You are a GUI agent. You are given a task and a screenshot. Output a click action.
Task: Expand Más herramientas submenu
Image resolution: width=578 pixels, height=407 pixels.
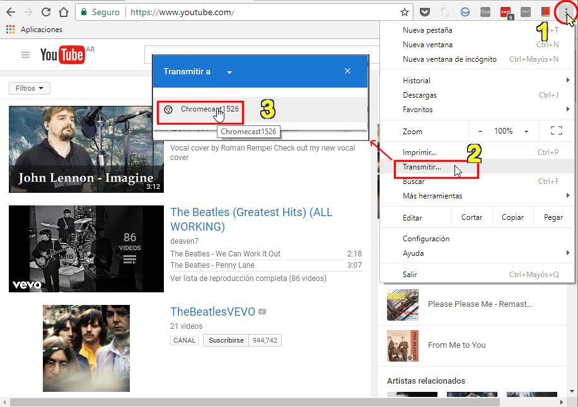point(477,196)
